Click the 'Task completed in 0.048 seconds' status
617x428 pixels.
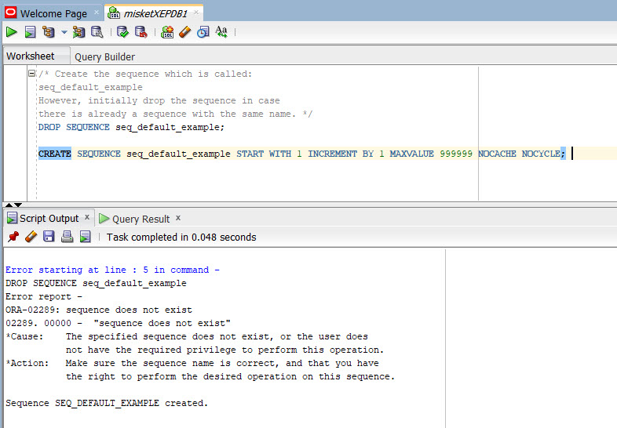181,238
